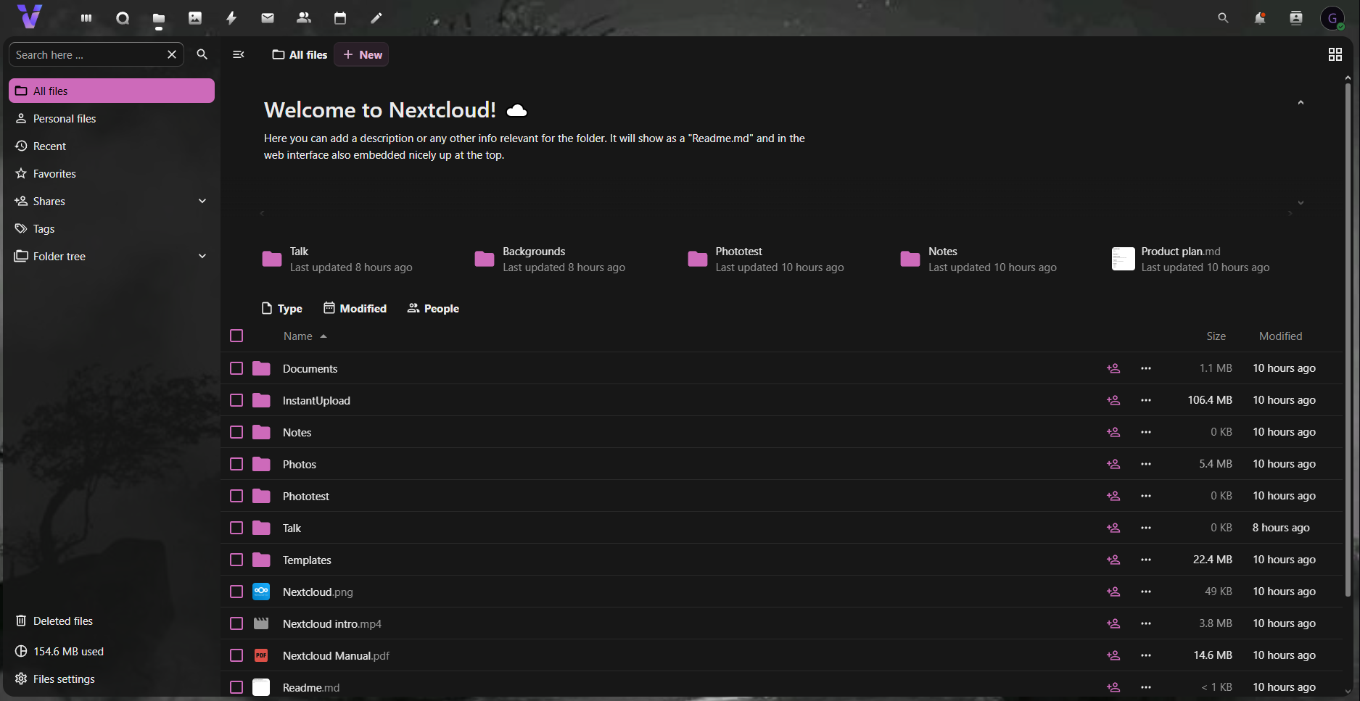Open the People filter dropdown

point(433,308)
